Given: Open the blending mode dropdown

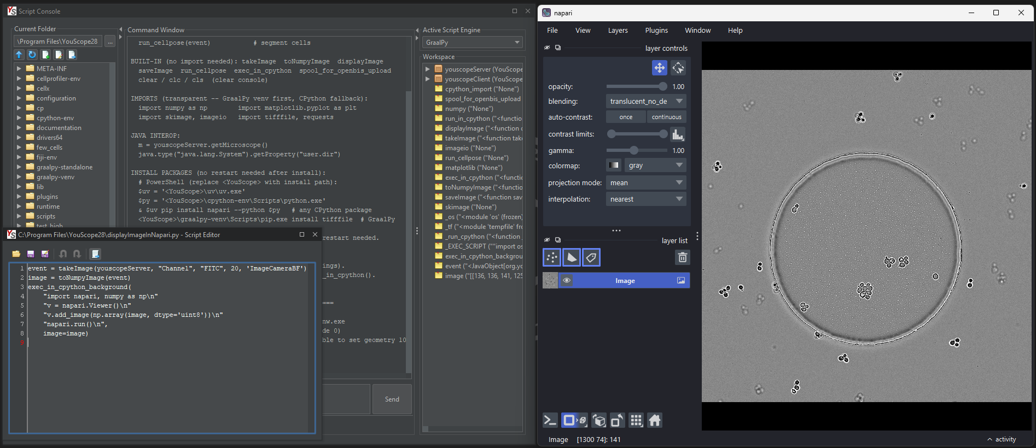Looking at the screenshot, I should click(646, 101).
